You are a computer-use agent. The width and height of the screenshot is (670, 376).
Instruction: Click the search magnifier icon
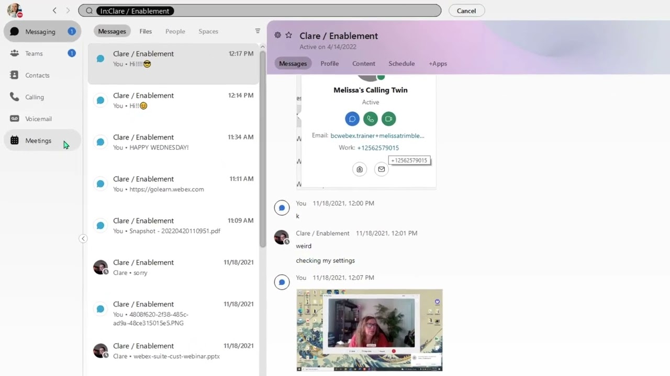coord(89,11)
